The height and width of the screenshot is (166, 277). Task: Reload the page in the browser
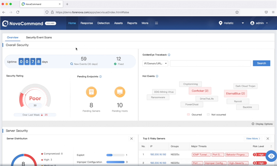pos(18,12)
